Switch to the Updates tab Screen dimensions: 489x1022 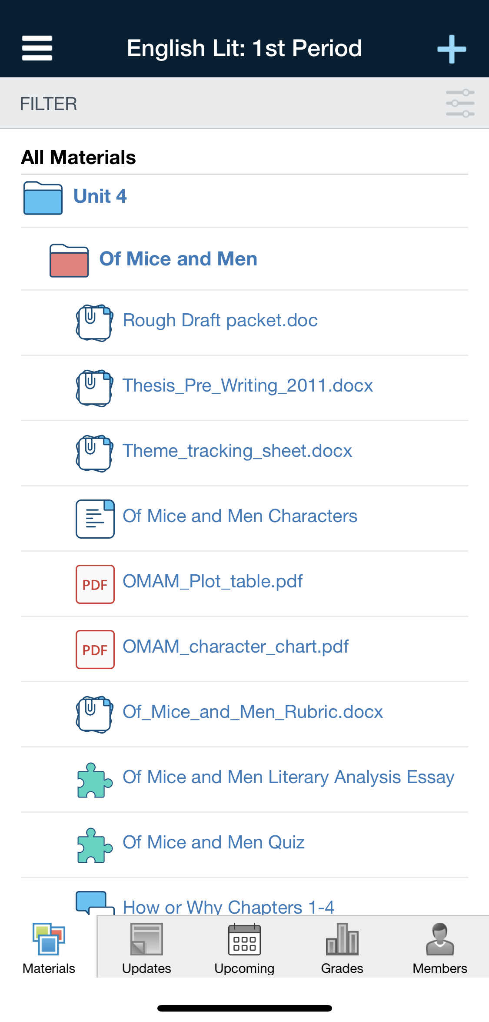(x=146, y=948)
